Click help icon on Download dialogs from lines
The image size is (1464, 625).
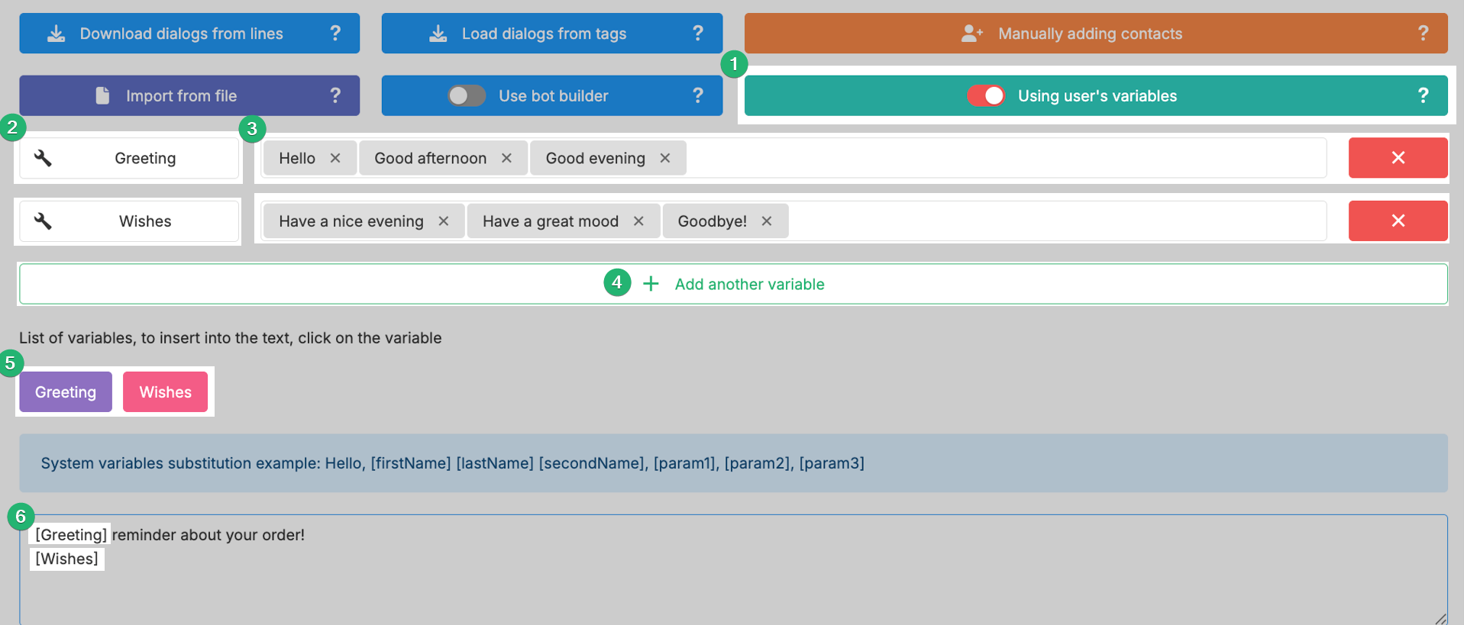pyautogui.click(x=334, y=33)
